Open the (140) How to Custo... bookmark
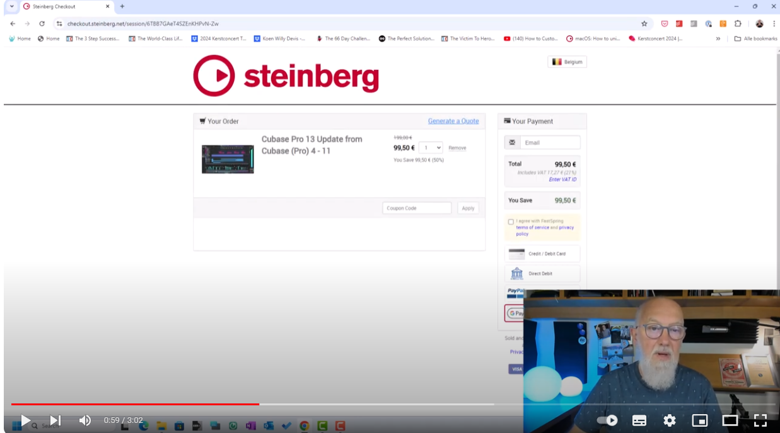The height and width of the screenshot is (433, 780). pyautogui.click(x=531, y=38)
